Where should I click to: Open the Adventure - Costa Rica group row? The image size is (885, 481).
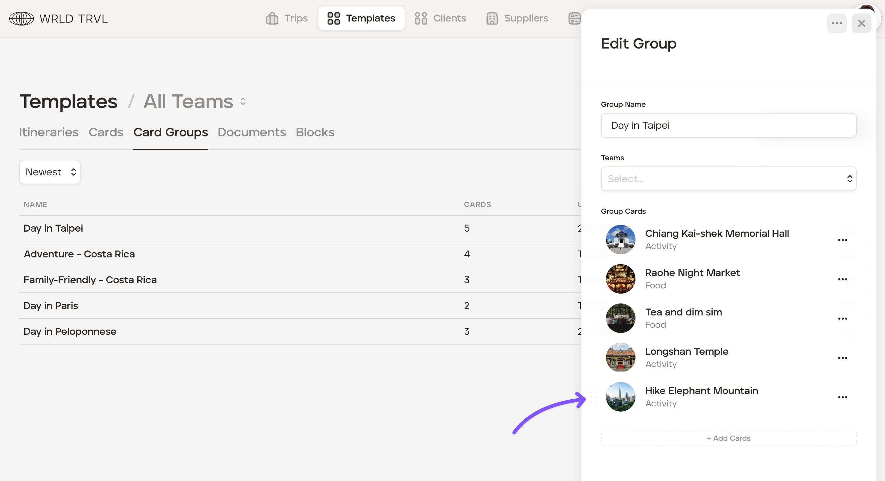[x=79, y=254]
